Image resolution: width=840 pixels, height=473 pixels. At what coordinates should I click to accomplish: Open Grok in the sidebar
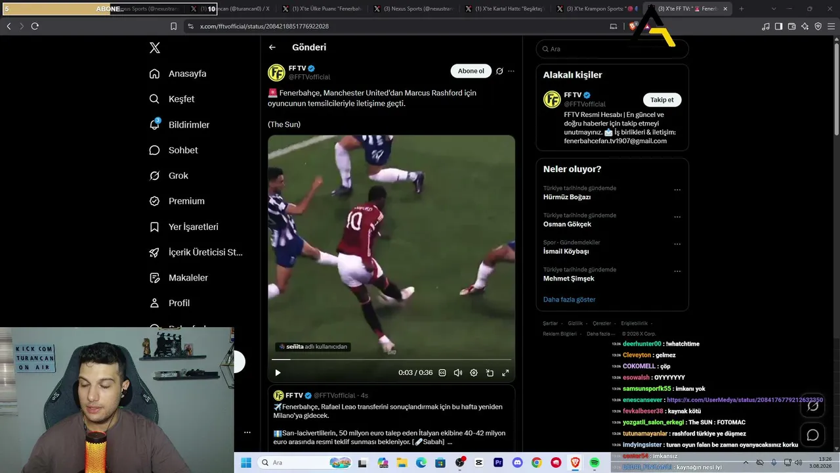pos(169,176)
